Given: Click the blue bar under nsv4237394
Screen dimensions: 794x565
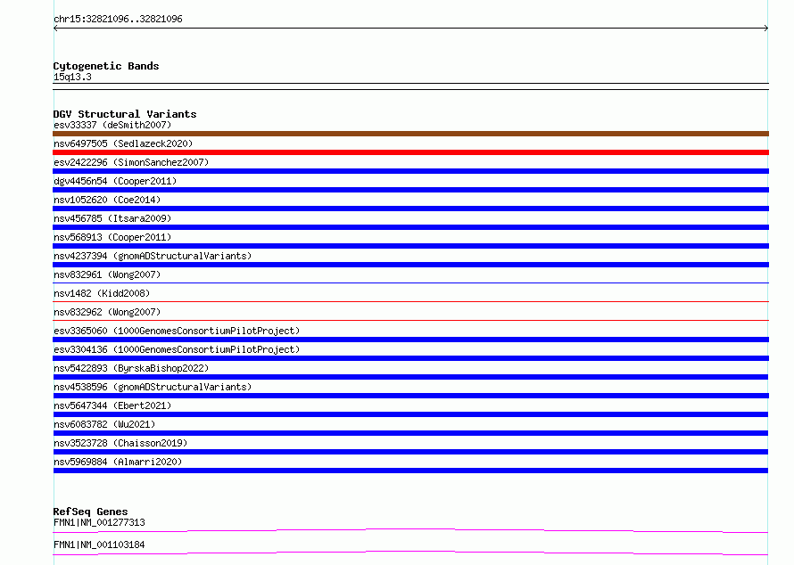Looking at the screenshot, I should click(x=410, y=265).
